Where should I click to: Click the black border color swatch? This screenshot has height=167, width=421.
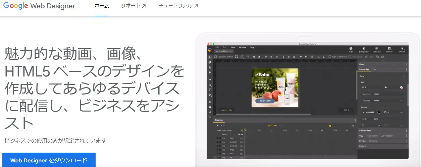click(x=379, y=112)
